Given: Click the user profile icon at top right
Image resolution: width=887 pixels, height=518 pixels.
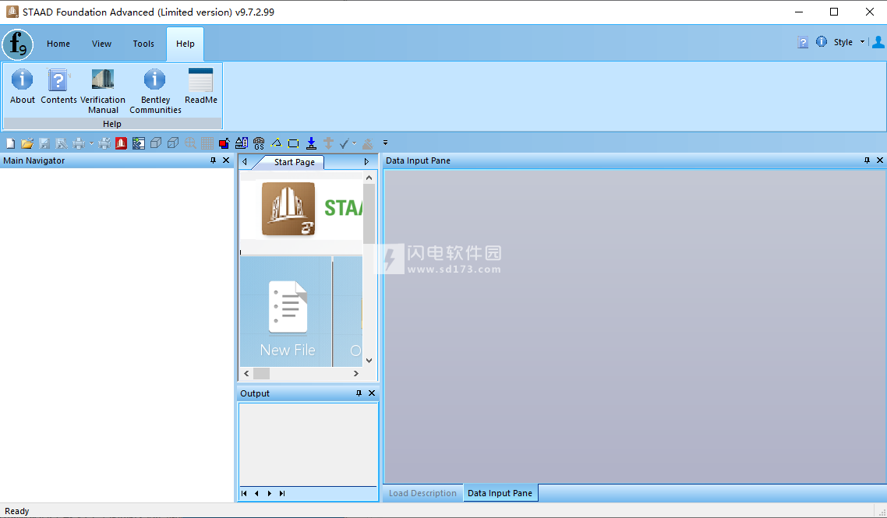Looking at the screenshot, I should tap(878, 42).
